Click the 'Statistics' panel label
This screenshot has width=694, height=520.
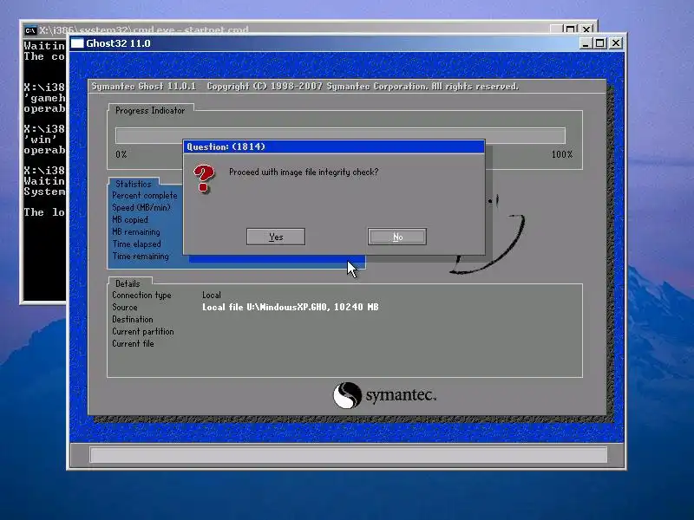click(x=134, y=184)
